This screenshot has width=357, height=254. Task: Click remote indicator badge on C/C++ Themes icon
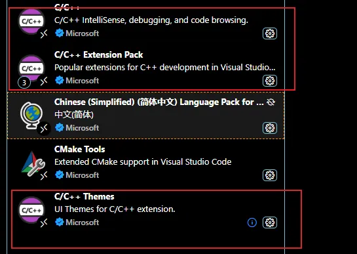pyautogui.click(x=44, y=223)
